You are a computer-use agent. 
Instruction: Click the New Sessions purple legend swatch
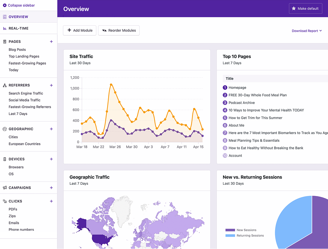pyautogui.click(x=230, y=230)
